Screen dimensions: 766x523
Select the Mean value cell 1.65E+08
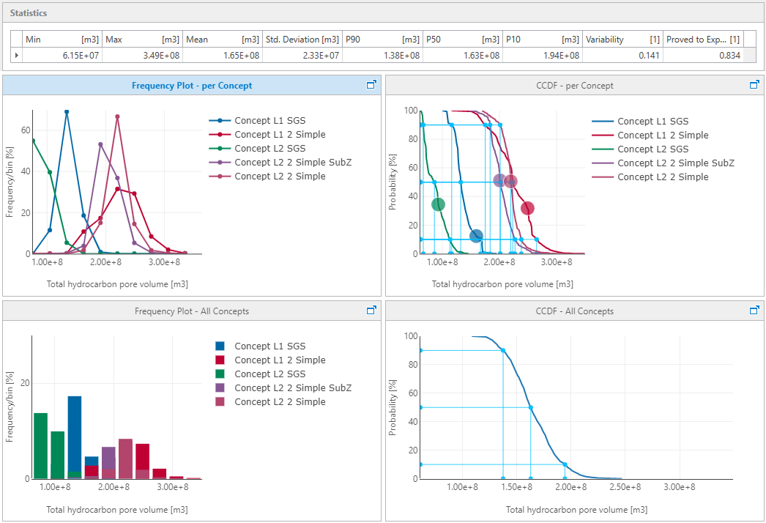point(223,56)
